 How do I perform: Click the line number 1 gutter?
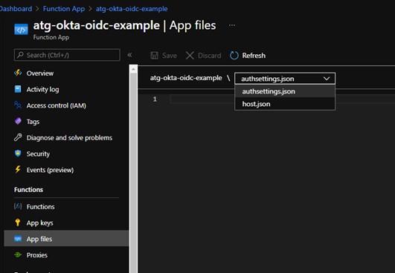click(x=155, y=99)
